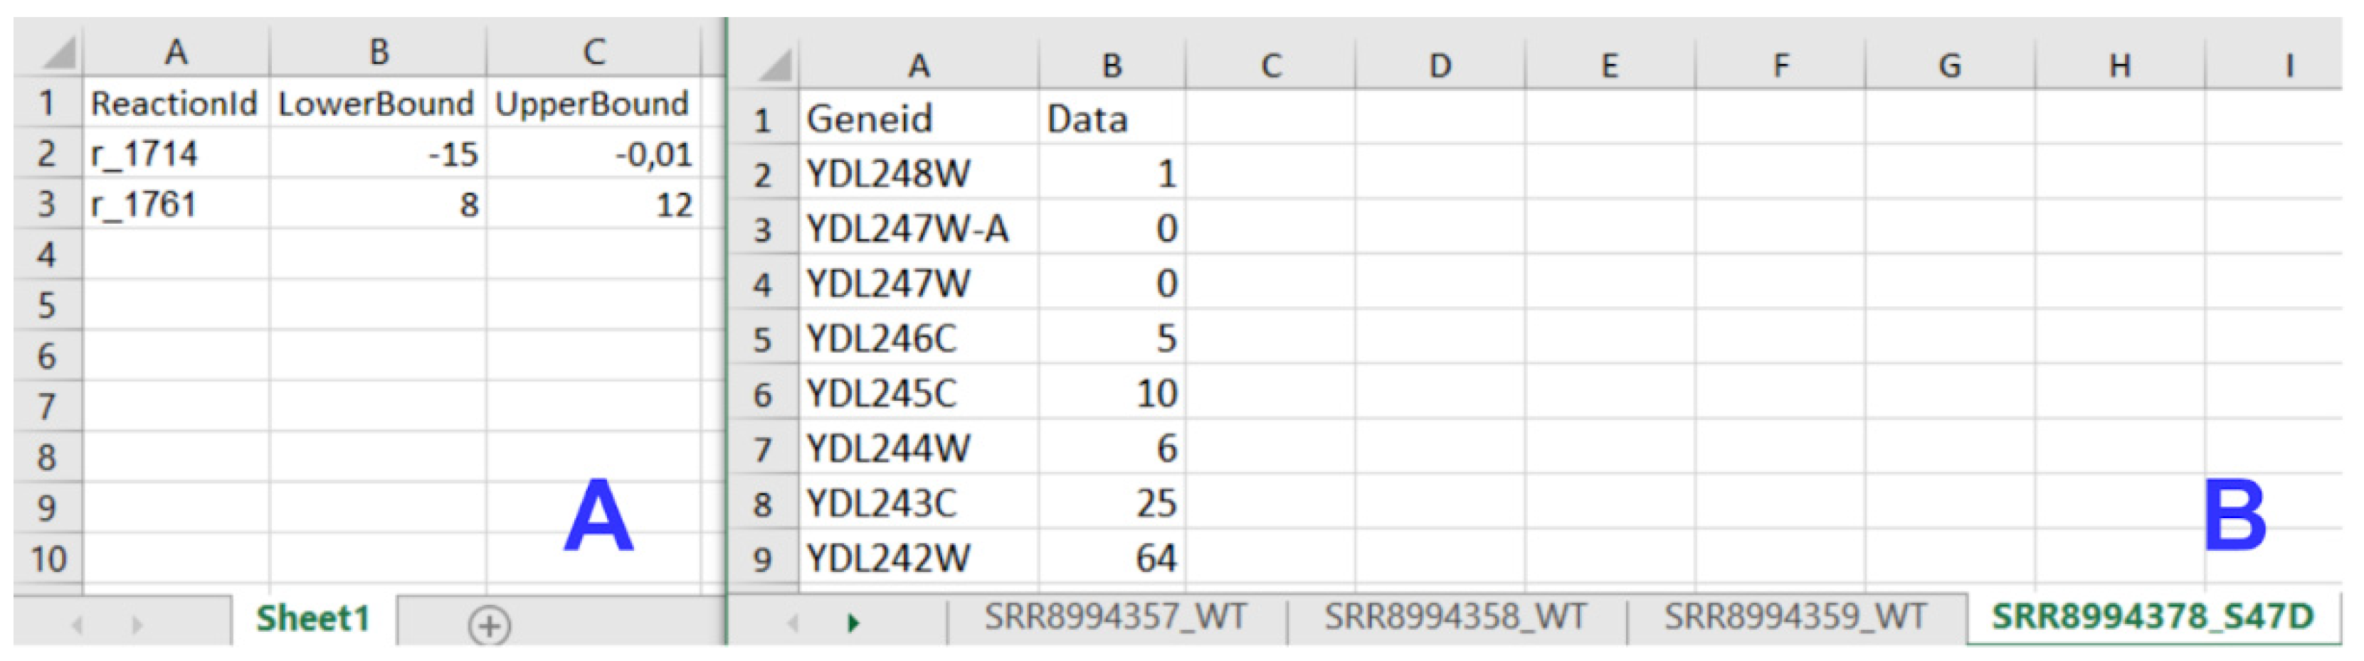2364x661 pixels.
Task: Click the UpperBound value -0,01 cell
Action: coord(593,154)
